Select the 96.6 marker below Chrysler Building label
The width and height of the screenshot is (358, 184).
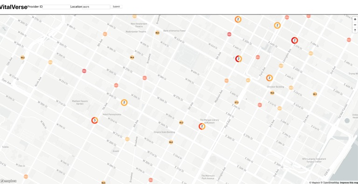pos(272,93)
